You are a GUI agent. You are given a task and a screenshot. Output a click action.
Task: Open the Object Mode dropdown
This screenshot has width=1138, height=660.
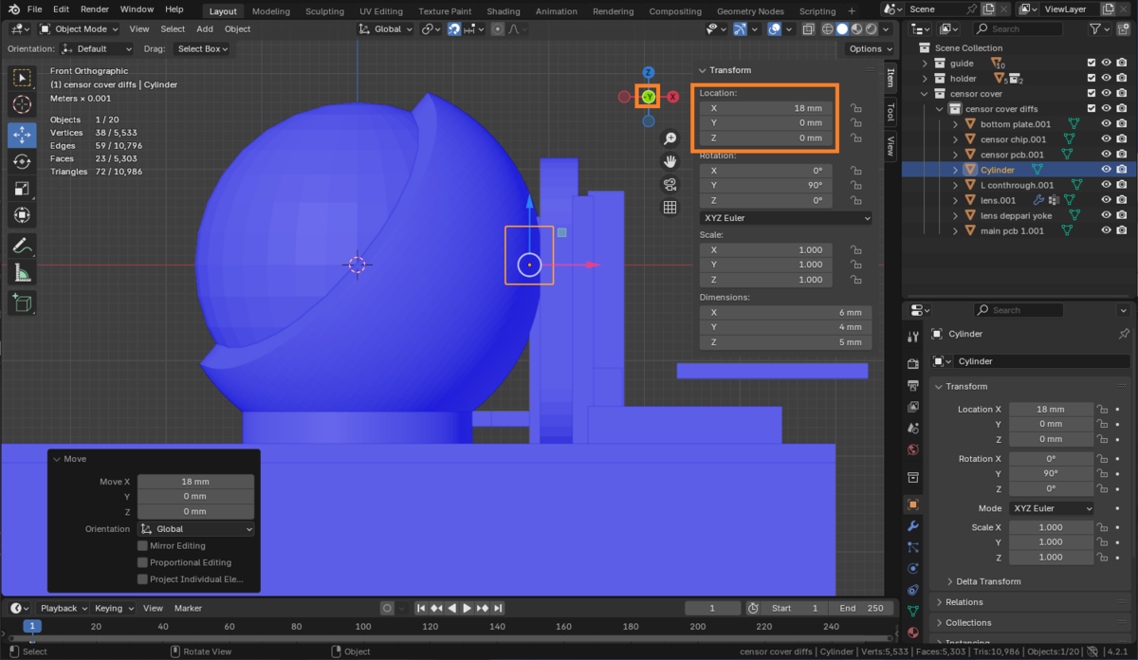click(81, 28)
